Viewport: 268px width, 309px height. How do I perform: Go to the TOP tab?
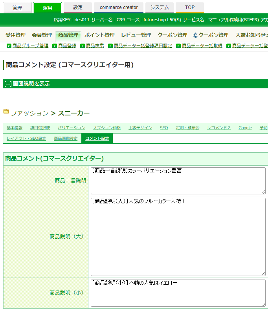[190, 7]
